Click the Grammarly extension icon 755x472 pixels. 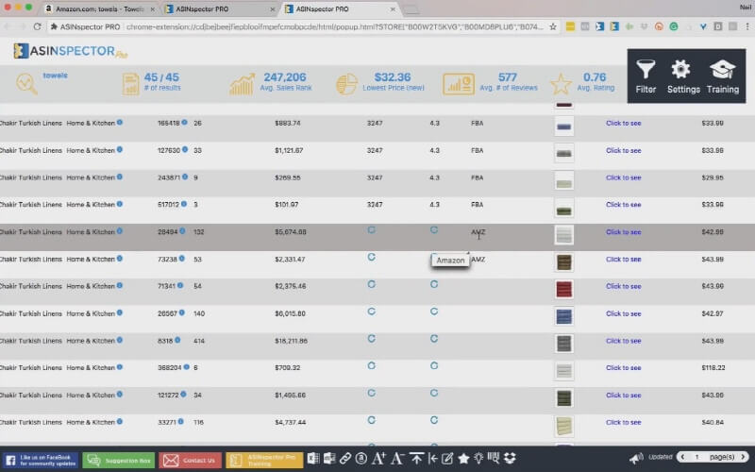coord(674,27)
